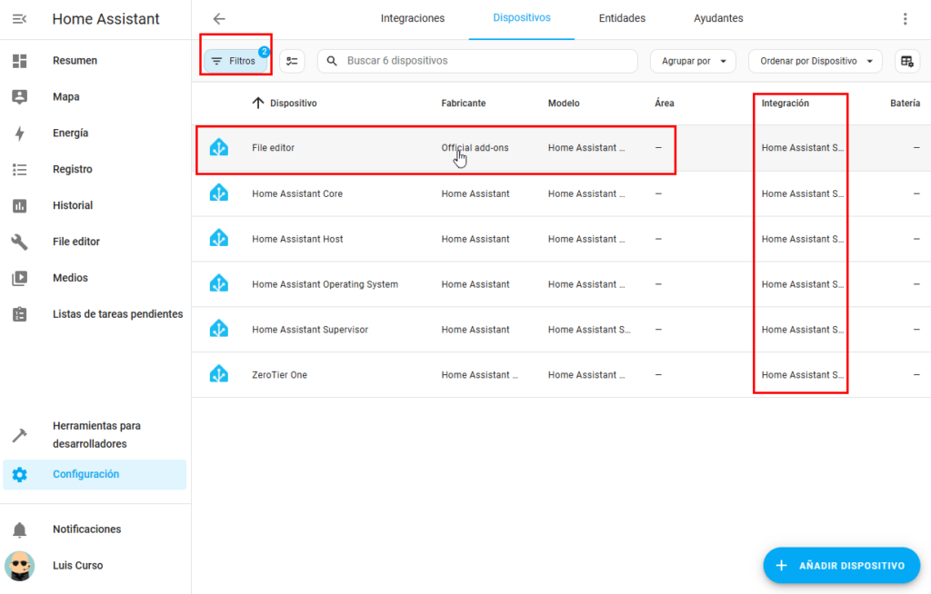Sort by the Dispositivo column header
The width and height of the screenshot is (931, 594).
[293, 104]
